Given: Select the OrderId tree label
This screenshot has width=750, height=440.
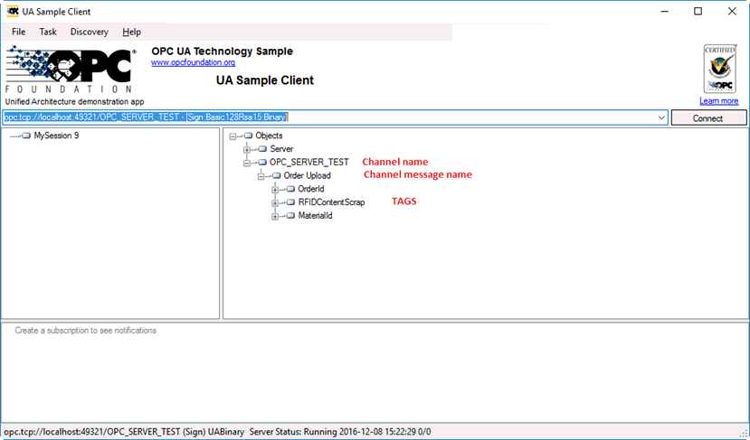Looking at the screenshot, I should pos(311,189).
